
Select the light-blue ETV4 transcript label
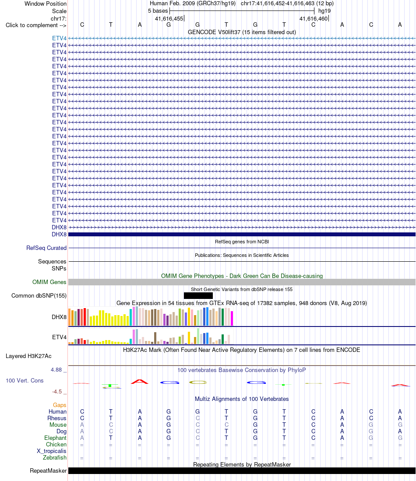pos(59,39)
